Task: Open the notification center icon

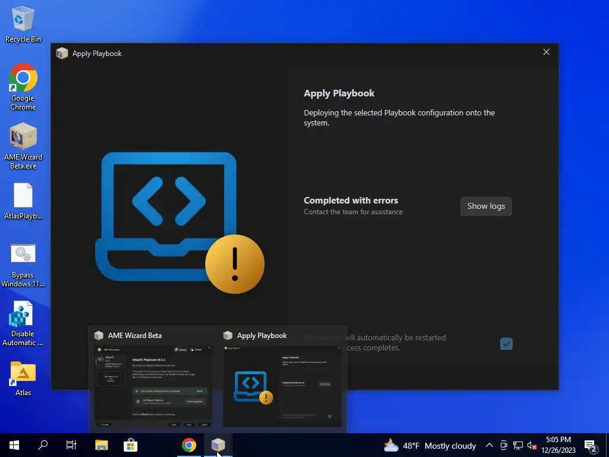Action: coord(591,446)
